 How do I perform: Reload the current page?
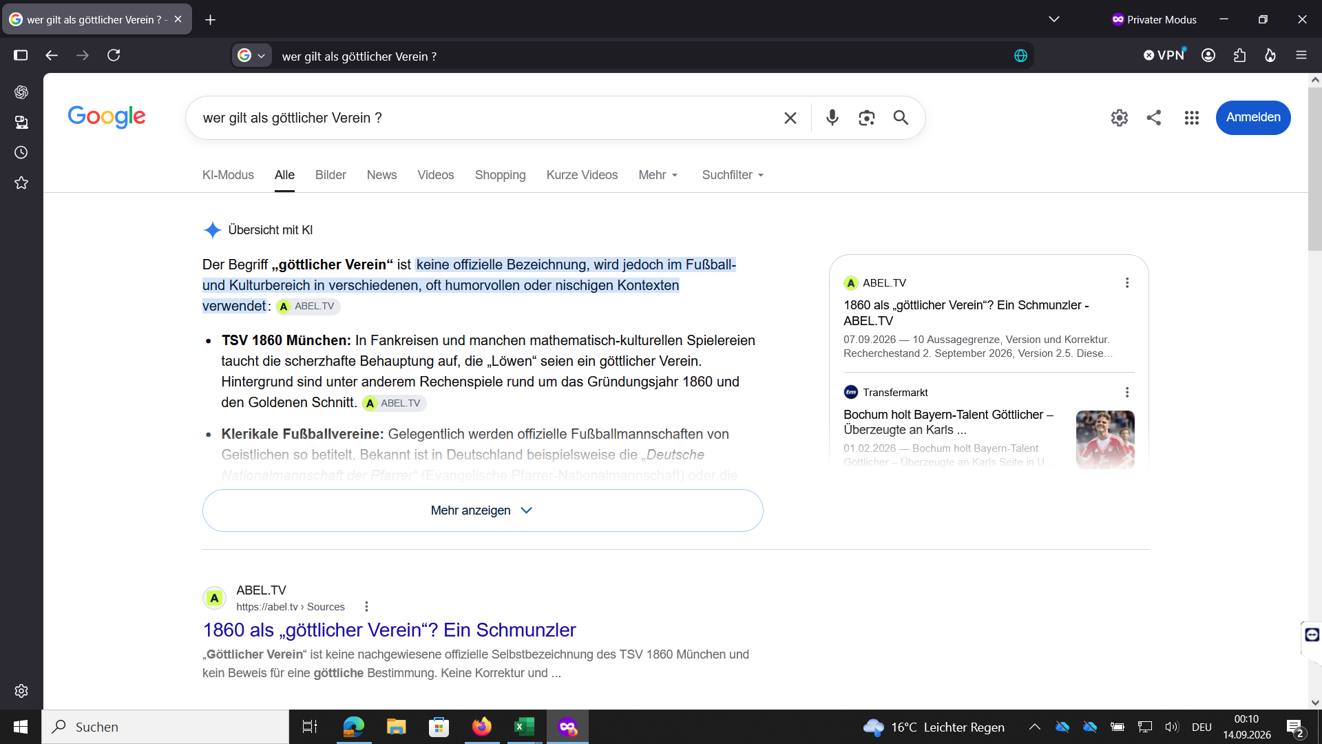click(x=114, y=55)
